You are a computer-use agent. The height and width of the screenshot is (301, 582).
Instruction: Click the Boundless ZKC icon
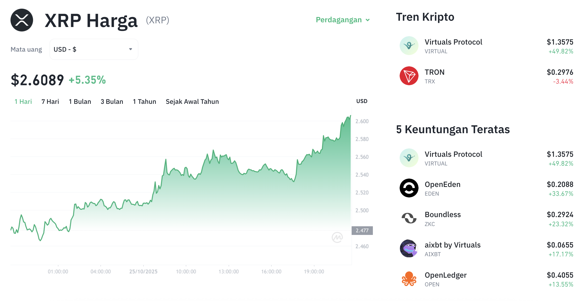pos(409,218)
